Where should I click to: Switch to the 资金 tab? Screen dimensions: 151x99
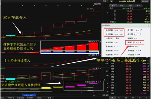[122, 5]
